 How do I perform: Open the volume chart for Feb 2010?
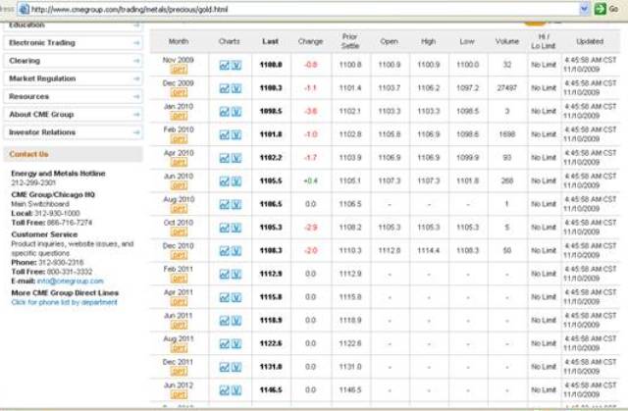(236, 134)
